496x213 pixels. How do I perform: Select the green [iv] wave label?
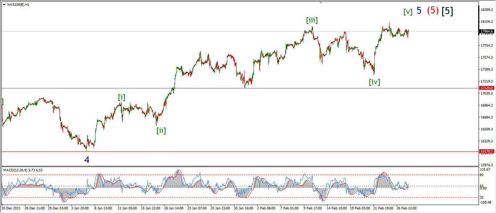(374, 82)
